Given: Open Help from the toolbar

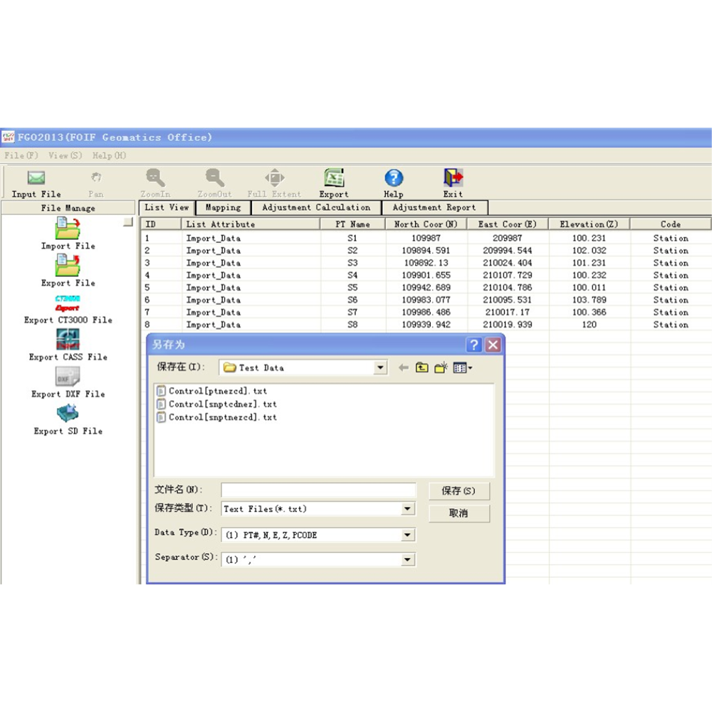Looking at the screenshot, I should [394, 178].
